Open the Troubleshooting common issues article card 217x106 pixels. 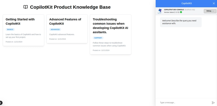tap(111, 35)
